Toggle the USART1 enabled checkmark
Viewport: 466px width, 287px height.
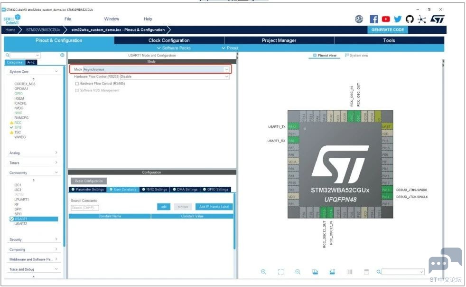point(11,219)
